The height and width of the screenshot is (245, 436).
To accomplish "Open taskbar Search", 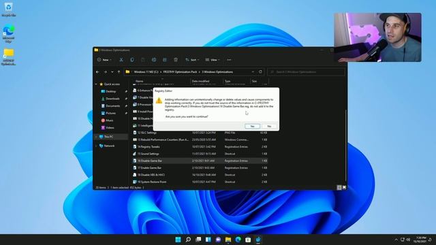I will 188,240.
